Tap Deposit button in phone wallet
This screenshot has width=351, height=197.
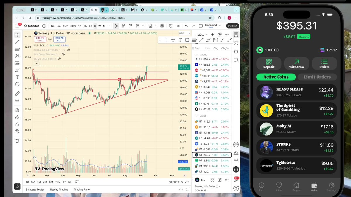click(x=269, y=63)
